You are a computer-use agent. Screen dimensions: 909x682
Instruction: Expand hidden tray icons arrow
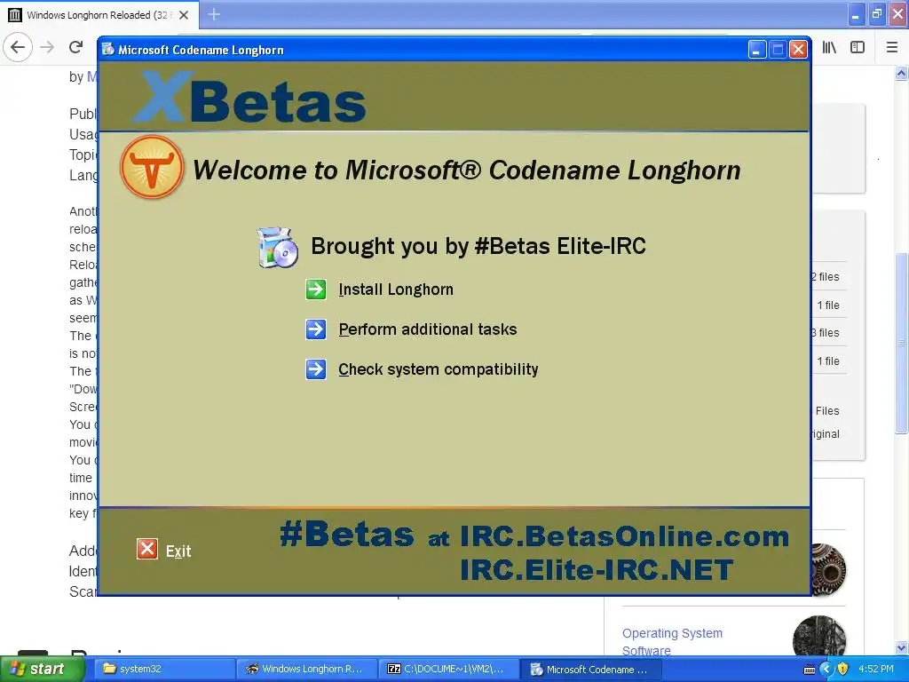[x=826, y=669]
